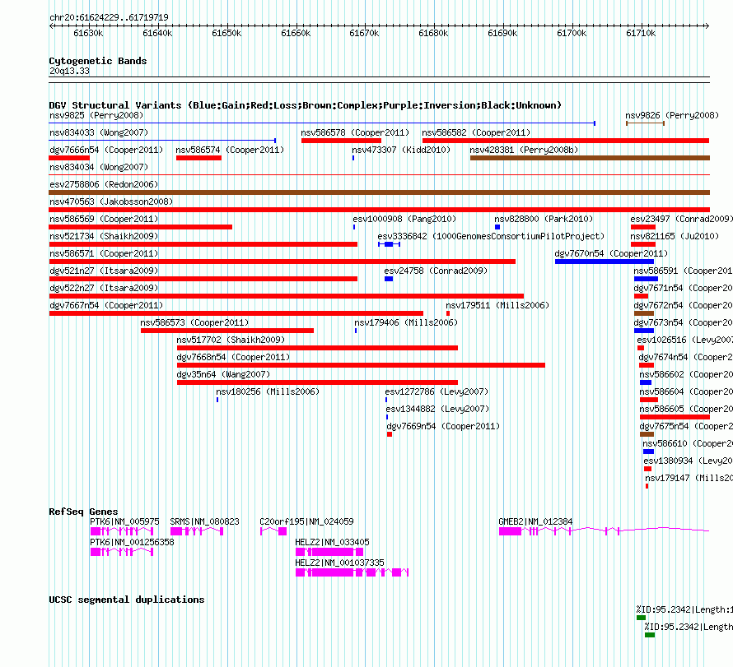This screenshot has width=733, height=667.
Task: Click the nsv179511 (Mills2006) label
Action: pyautogui.click(x=497, y=305)
